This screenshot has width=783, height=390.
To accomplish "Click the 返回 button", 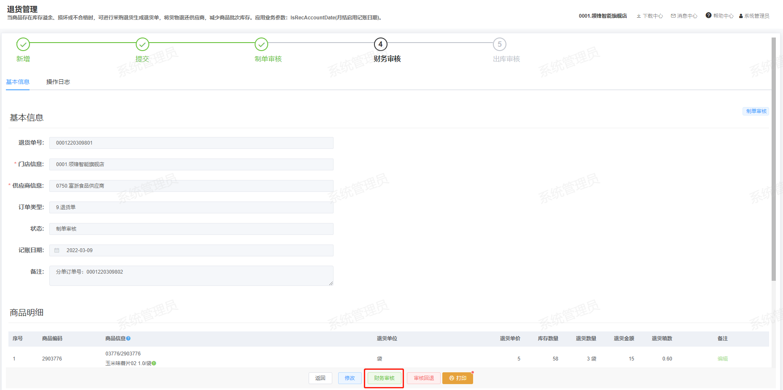I will [320, 378].
